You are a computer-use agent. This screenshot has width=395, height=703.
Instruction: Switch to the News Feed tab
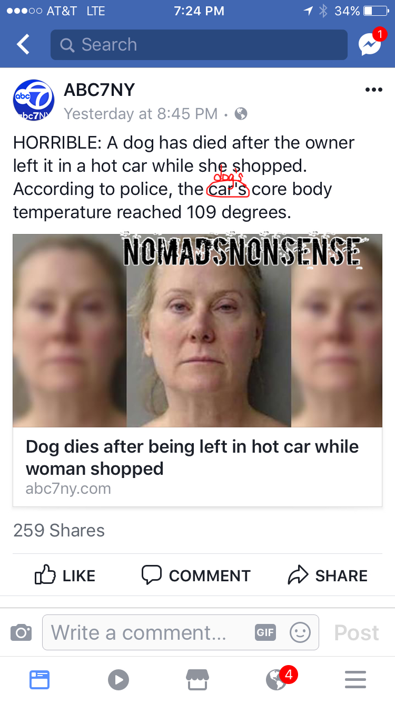[x=39, y=679]
